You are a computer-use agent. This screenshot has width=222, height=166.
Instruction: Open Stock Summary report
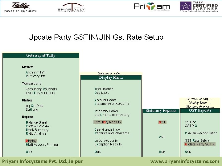pyautogui.click(x=37, y=130)
